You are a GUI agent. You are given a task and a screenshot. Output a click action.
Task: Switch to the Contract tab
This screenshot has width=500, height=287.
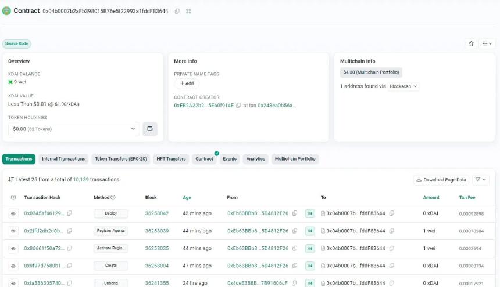[205, 159]
